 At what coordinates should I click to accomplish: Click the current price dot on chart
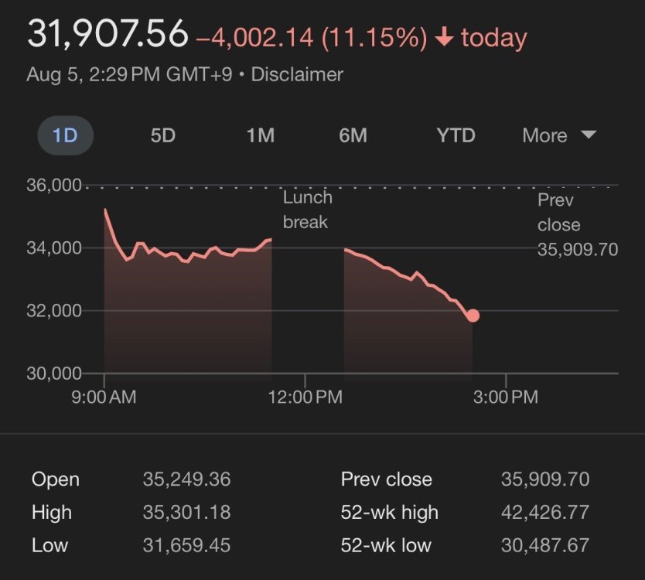pos(473,316)
